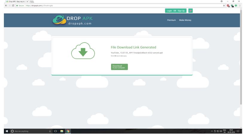Open the taskbar clock and date
Viewport: 243px width, 136px height.
231,131
